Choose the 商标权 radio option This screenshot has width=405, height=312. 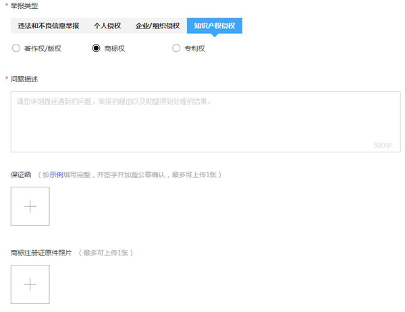[96, 49]
